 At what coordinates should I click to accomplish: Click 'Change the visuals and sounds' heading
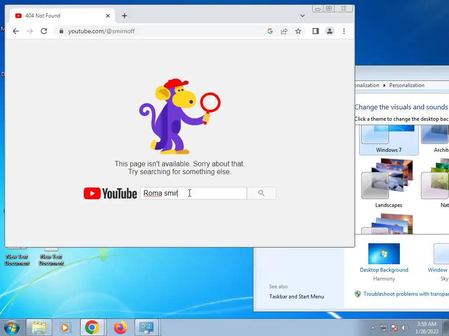401,107
